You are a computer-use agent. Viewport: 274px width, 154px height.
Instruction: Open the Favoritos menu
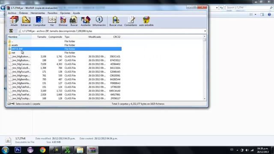pyautogui.click(x=52, y=13)
